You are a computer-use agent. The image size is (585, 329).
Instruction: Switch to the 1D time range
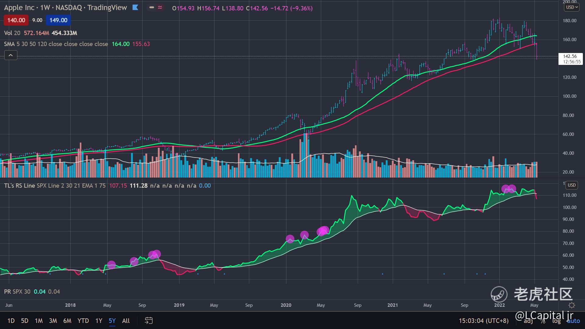click(11, 320)
